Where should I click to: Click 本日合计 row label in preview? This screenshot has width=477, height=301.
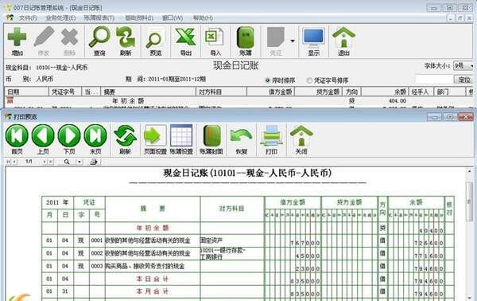pos(153,279)
